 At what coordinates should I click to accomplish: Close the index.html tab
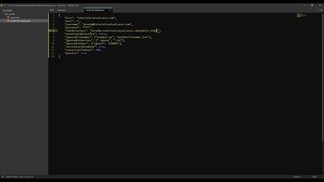[82, 10]
